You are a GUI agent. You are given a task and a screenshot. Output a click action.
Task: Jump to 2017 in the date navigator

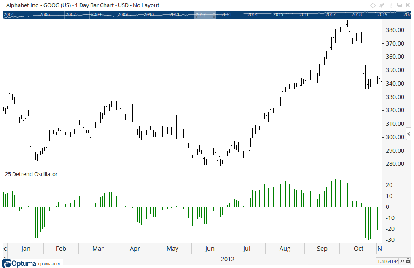[x=330, y=14]
